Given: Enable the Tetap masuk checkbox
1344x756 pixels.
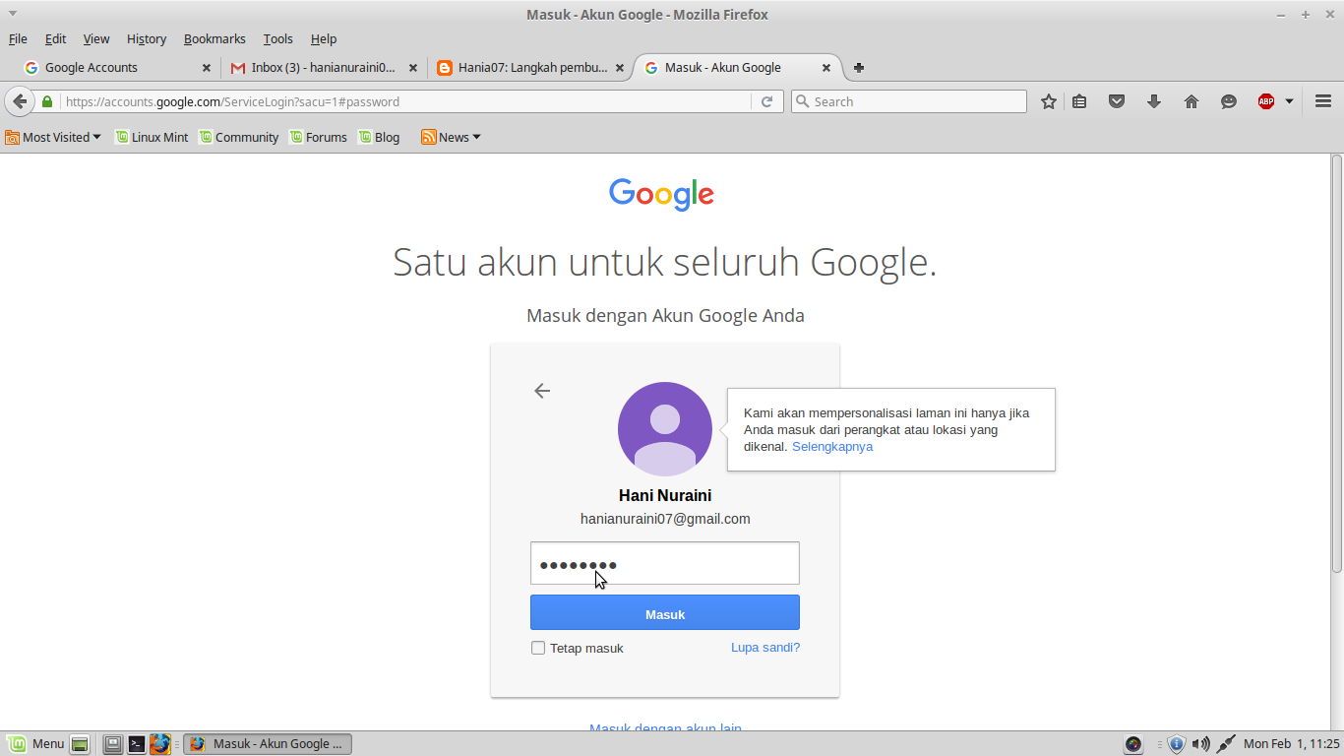Looking at the screenshot, I should point(538,648).
